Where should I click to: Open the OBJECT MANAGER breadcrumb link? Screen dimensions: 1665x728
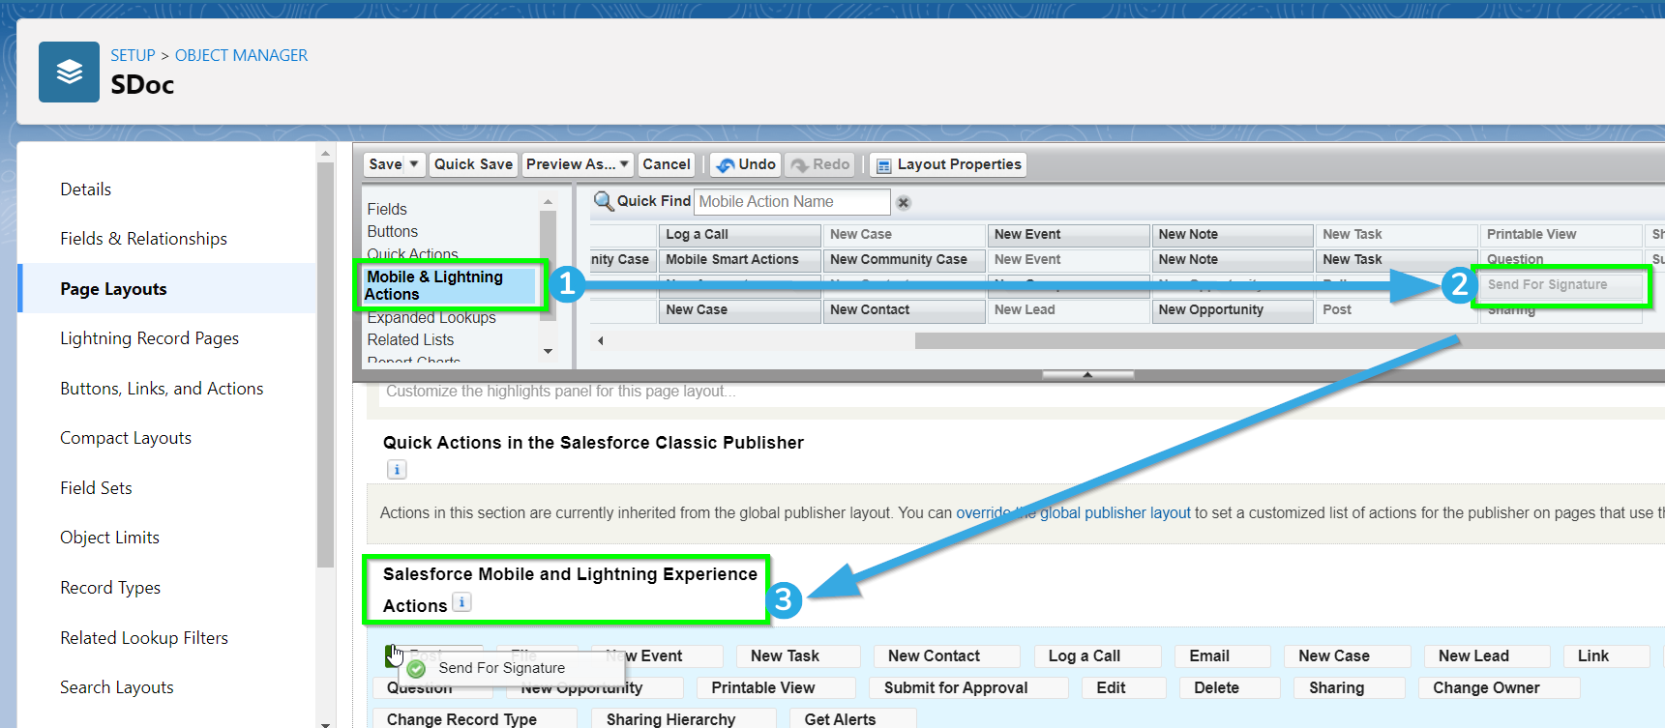coord(241,55)
